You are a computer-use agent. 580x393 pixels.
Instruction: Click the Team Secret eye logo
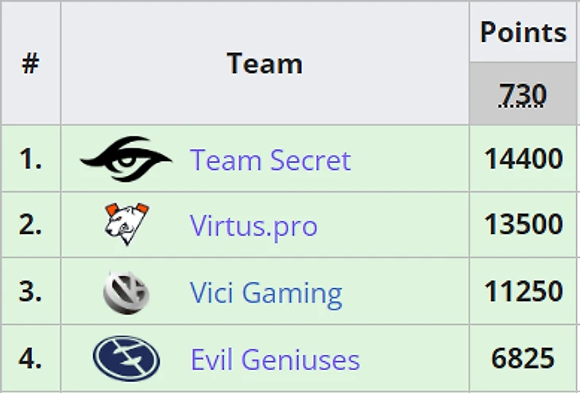pyautogui.click(x=126, y=160)
